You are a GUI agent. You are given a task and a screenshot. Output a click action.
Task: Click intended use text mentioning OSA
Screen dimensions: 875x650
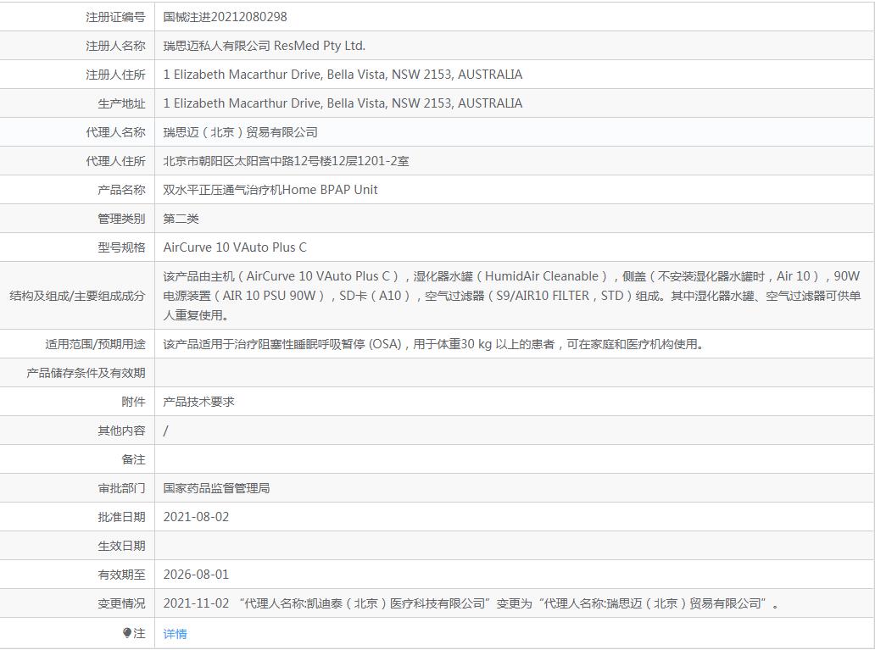click(x=433, y=344)
